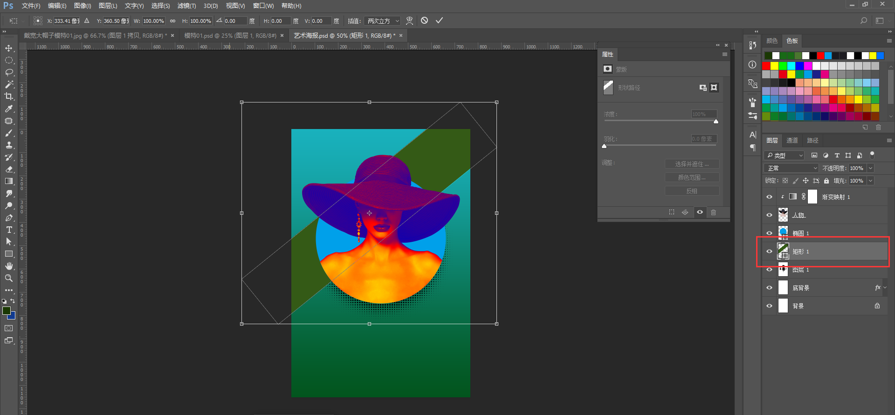
Task: Select the Rectangle shape tool
Action: click(9, 254)
